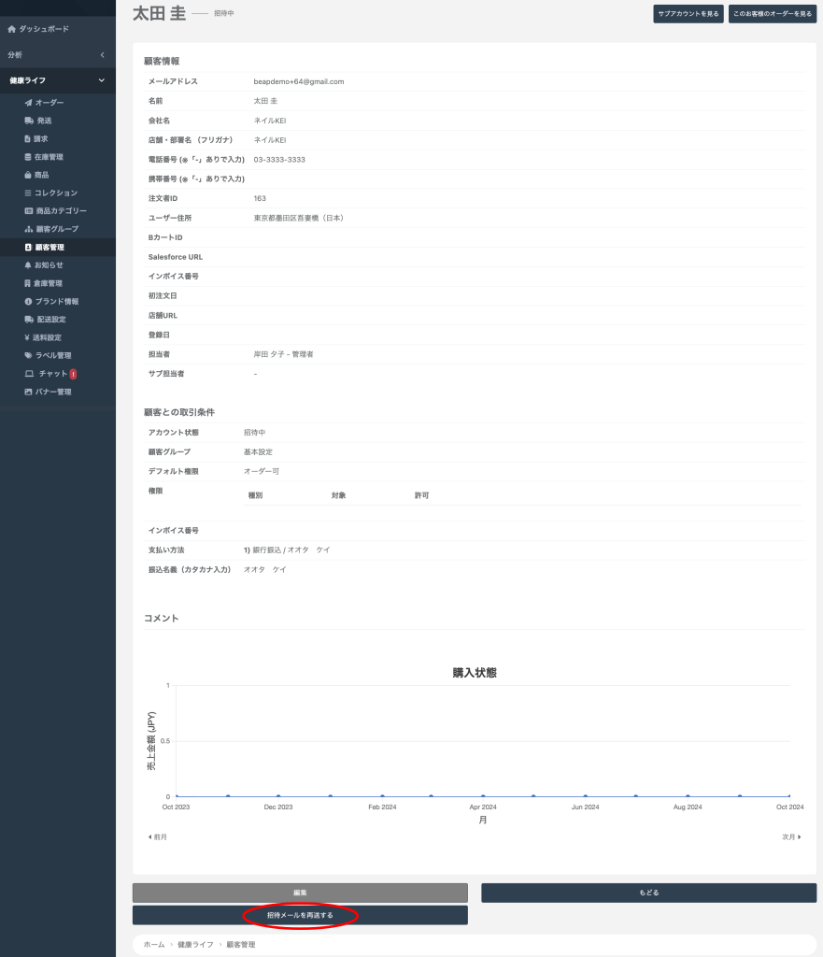Click the ダッシュボード home icon
The height and width of the screenshot is (957, 823).
point(12,30)
